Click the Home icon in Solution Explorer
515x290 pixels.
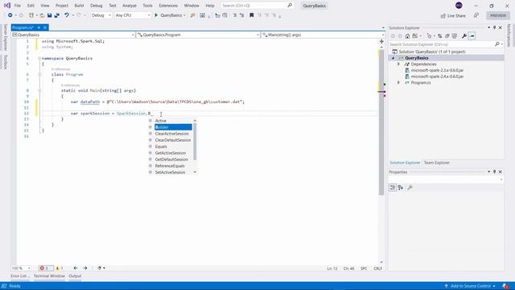coord(407,35)
